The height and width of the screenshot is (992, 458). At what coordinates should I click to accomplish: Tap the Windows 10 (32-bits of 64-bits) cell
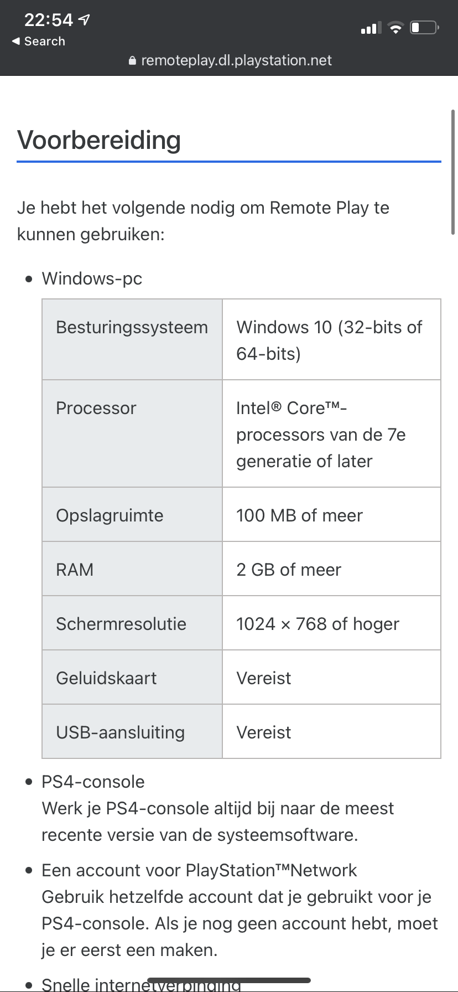coord(331,340)
